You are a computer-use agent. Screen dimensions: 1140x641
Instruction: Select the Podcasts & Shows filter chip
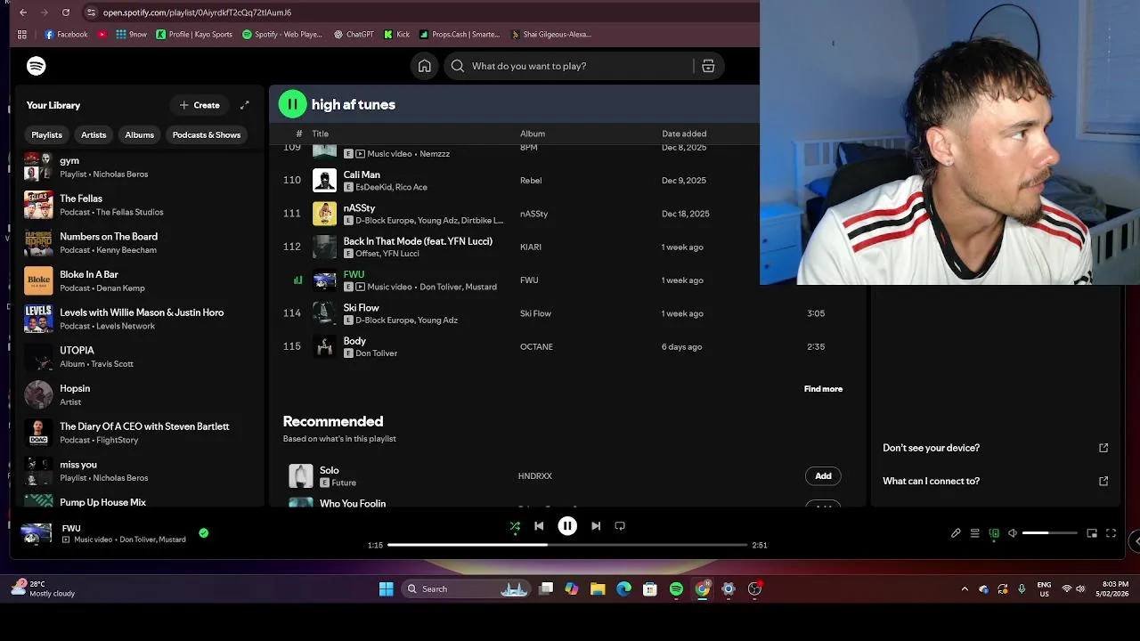tap(207, 134)
